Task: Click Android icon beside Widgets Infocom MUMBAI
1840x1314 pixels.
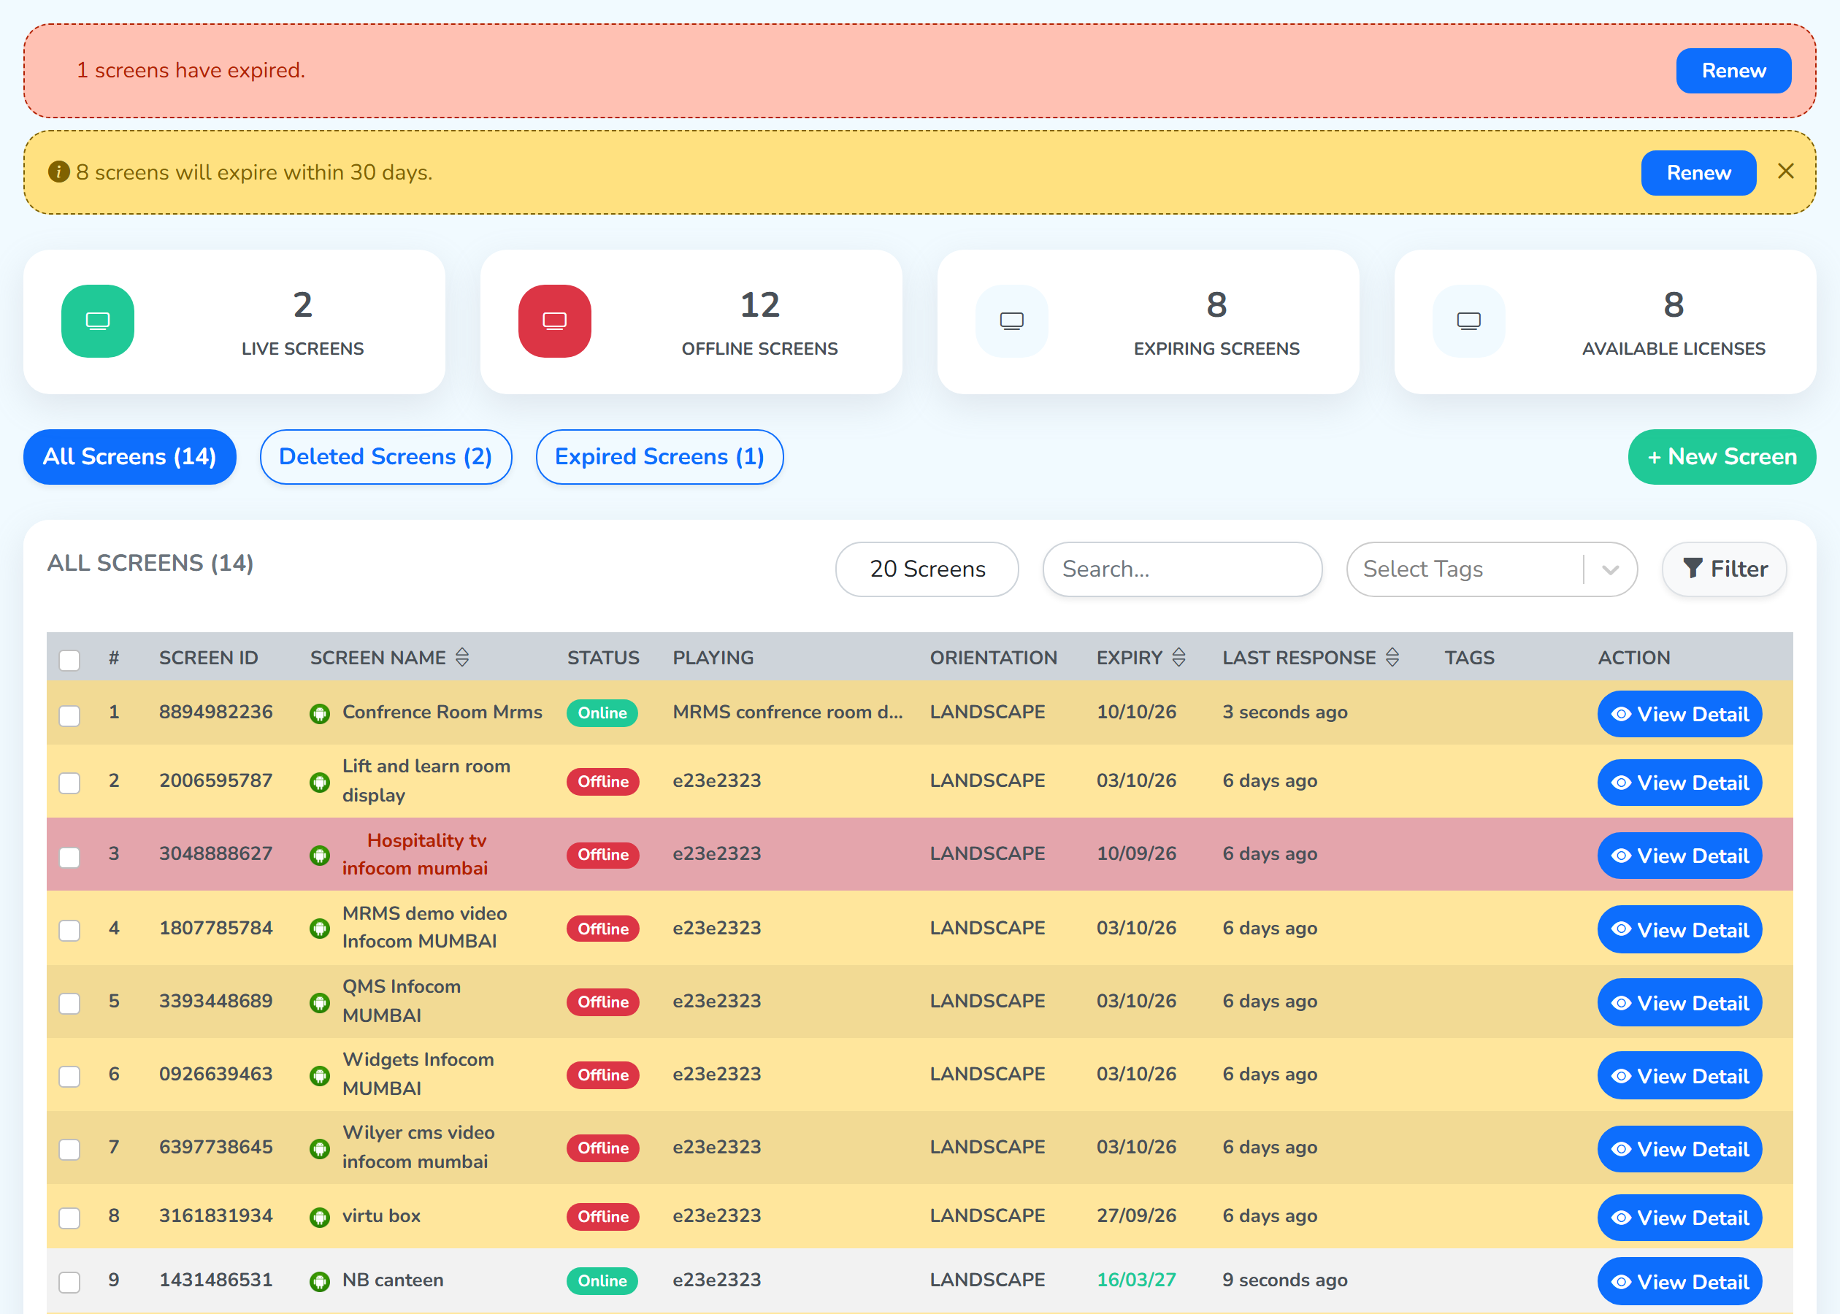Action: point(320,1075)
